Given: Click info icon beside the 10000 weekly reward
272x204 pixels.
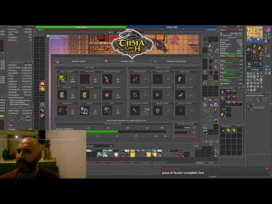Looking at the screenshot, I should point(194,127).
